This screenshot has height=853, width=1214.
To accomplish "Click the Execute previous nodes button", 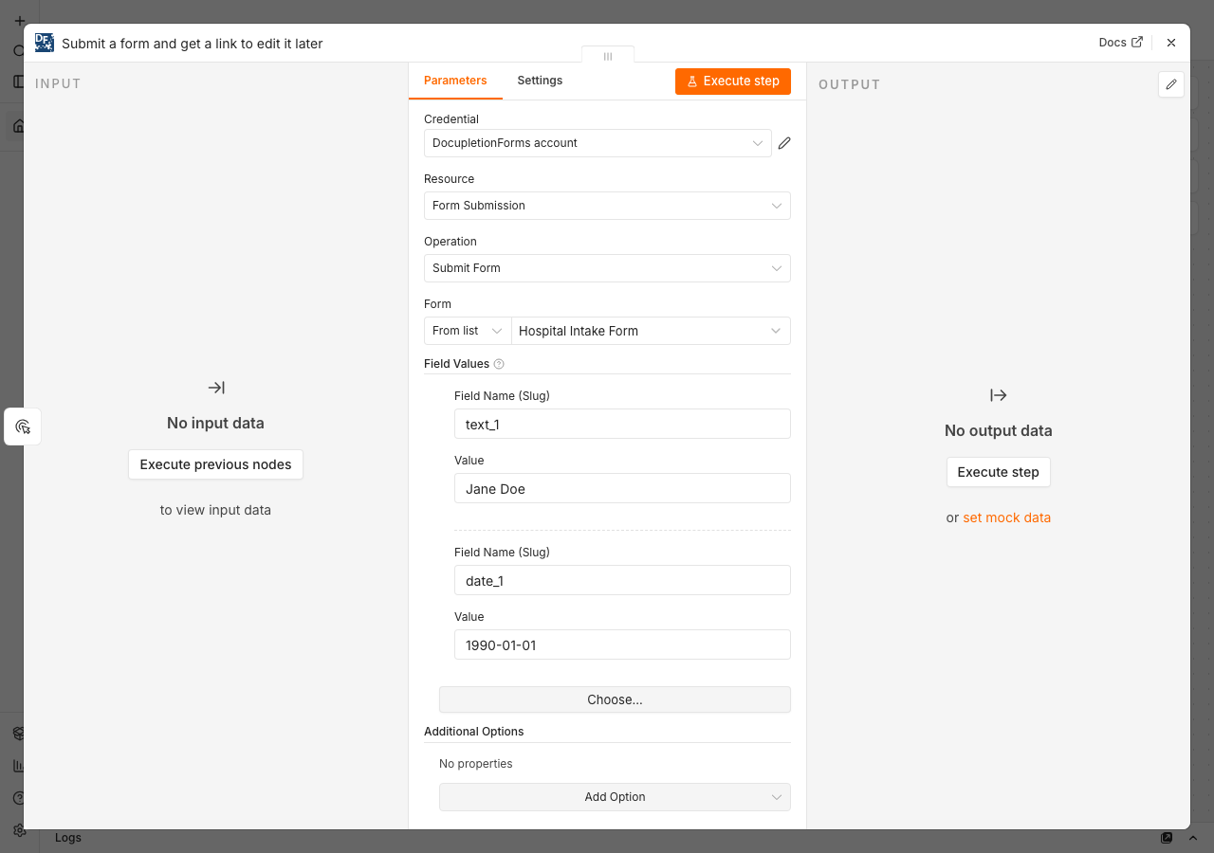I will pos(215,464).
